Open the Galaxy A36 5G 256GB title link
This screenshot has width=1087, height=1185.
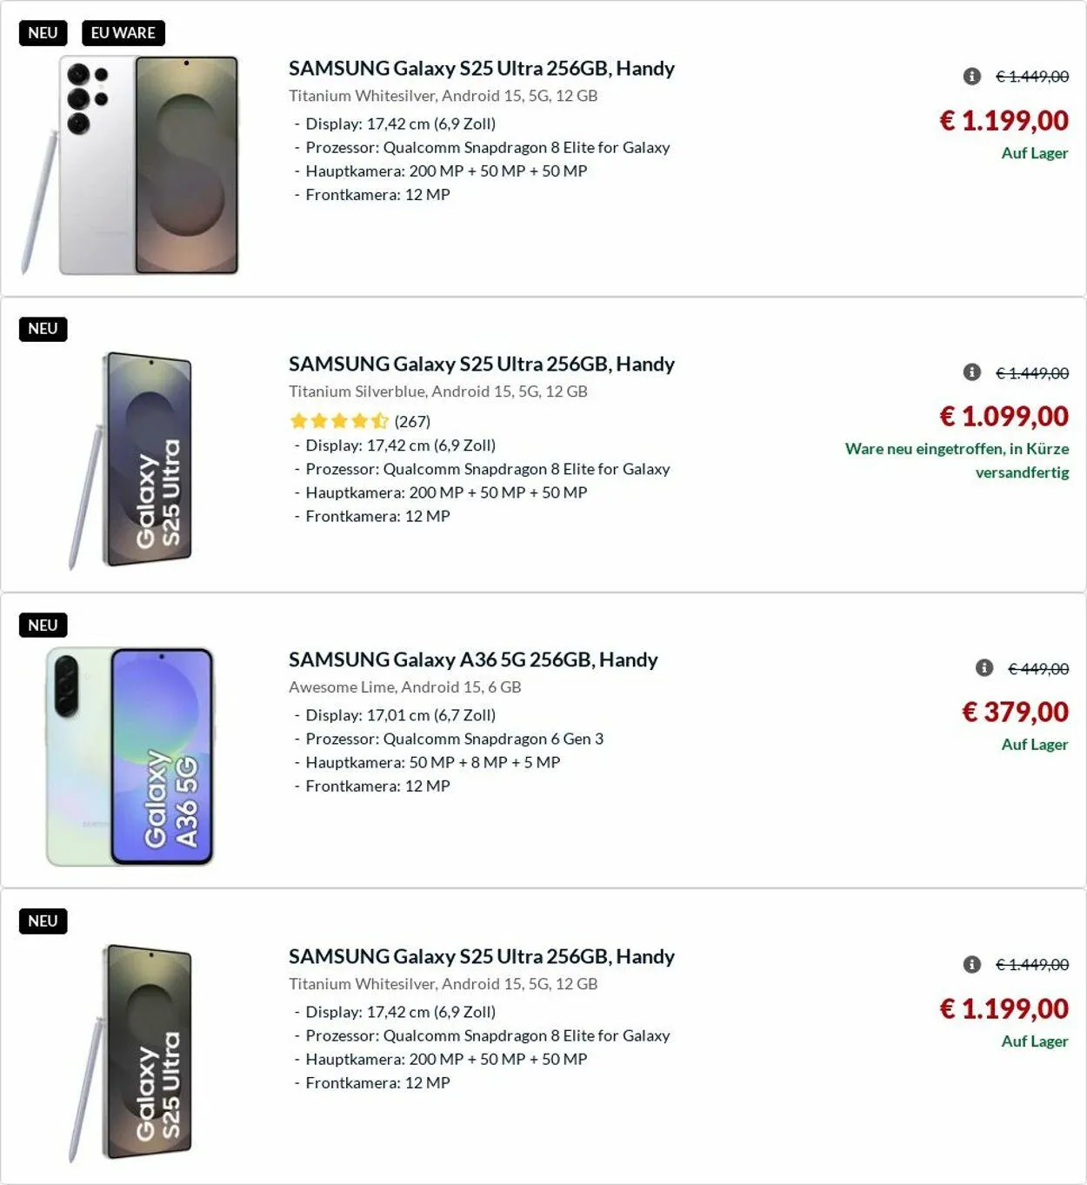tap(473, 659)
